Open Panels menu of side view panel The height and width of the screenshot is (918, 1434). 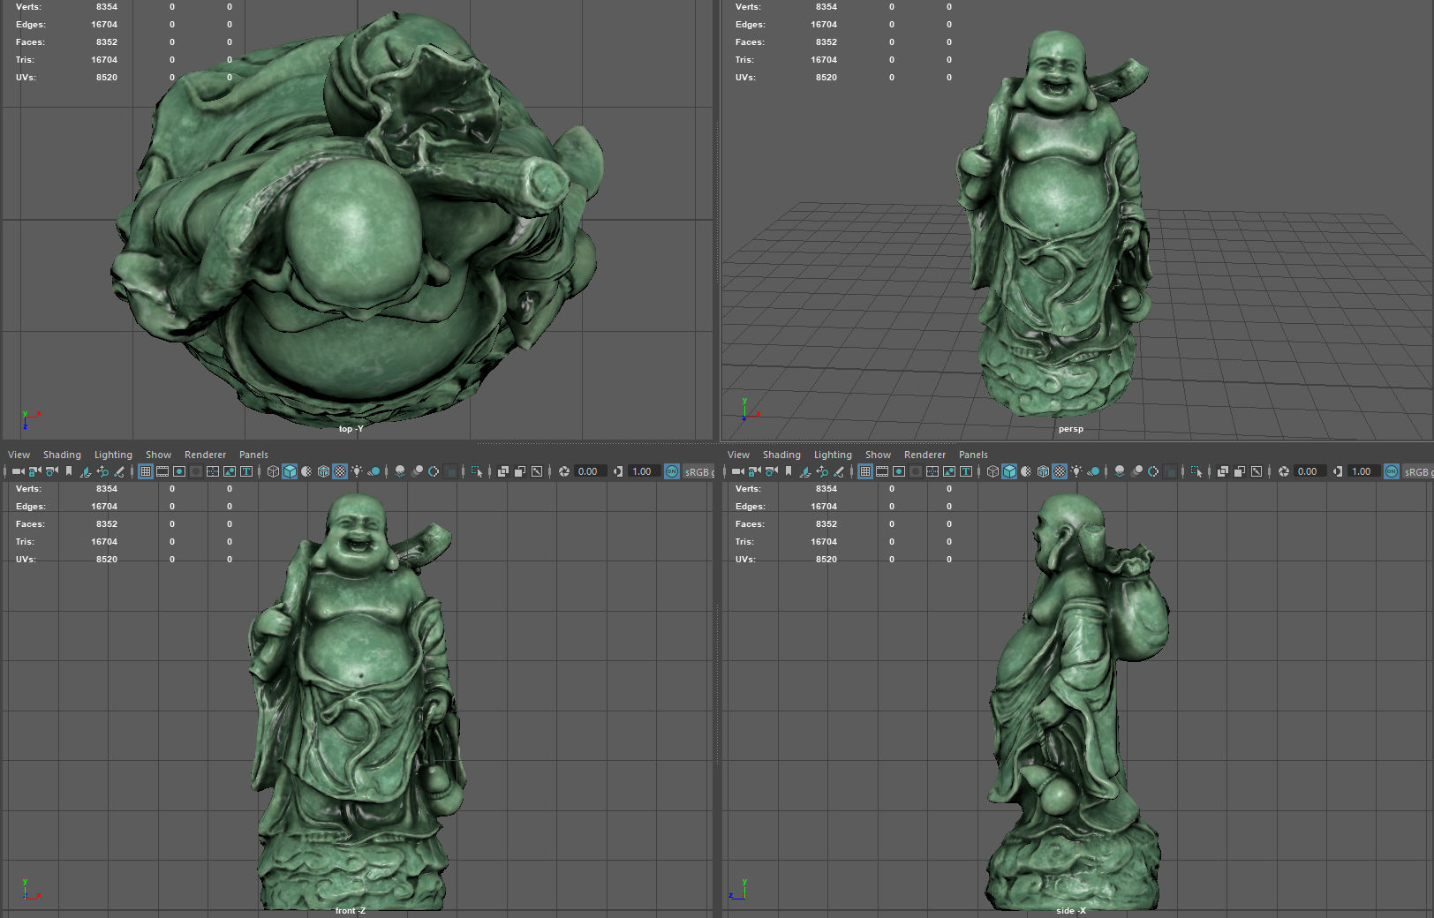coord(973,455)
